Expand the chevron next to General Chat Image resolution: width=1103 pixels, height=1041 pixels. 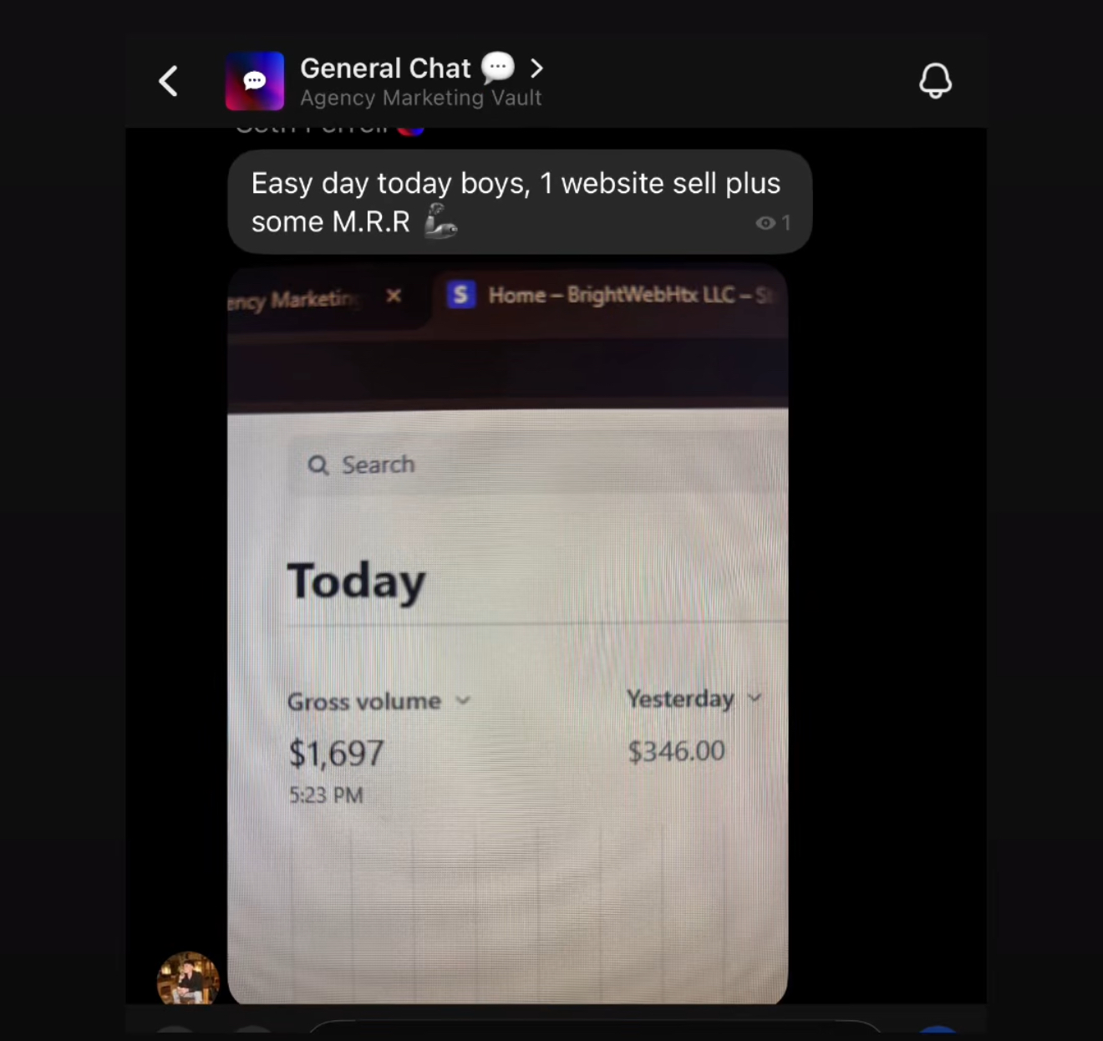(x=536, y=69)
